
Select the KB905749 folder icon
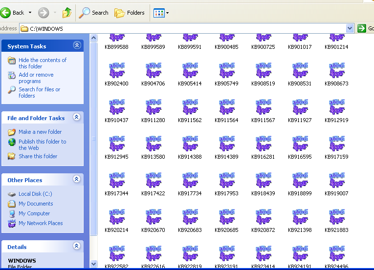[x=226, y=70]
